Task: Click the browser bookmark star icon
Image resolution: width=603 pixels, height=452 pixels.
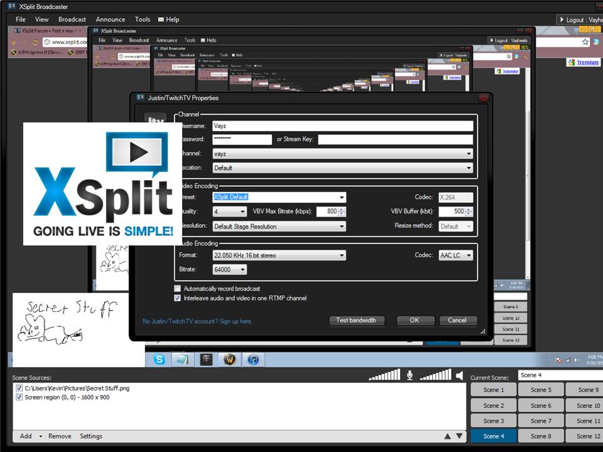Action: 585,42
